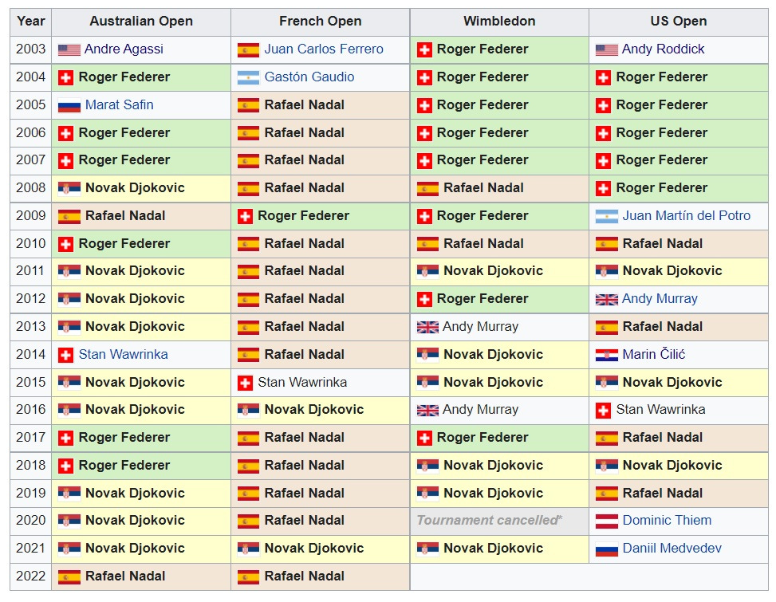Click the US flag beside Andre Agassi
Image resolution: width=776 pixels, height=602 pixels.
click(x=69, y=50)
